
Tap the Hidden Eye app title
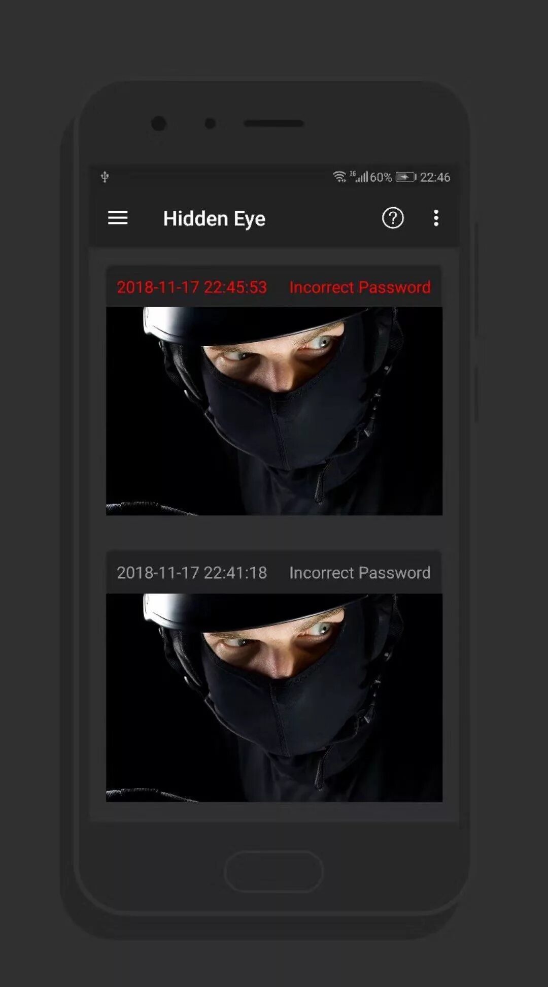tap(214, 219)
